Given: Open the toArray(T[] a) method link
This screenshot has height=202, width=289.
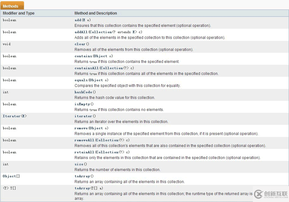Looking at the screenshot, I should [82, 188].
